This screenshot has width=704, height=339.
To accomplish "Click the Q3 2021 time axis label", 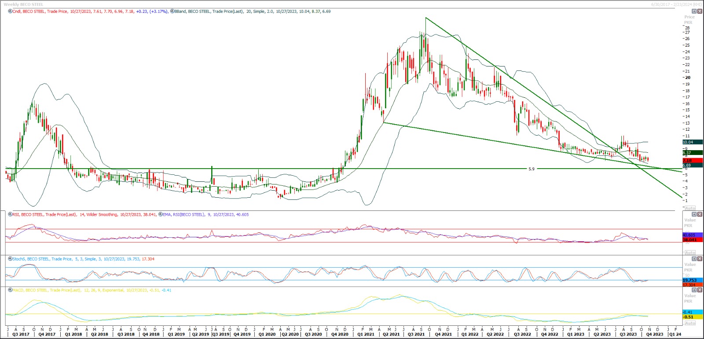I will [x=416, y=334].
